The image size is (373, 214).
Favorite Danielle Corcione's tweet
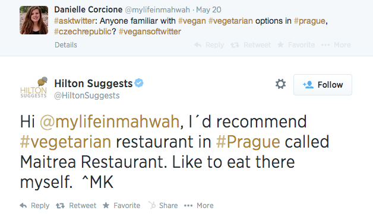[x=296, y=45]
